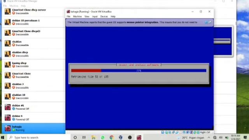
Task: Click 'Retrieving file' status text in installer
Action: pyautogui.click(x=90, y=77)
